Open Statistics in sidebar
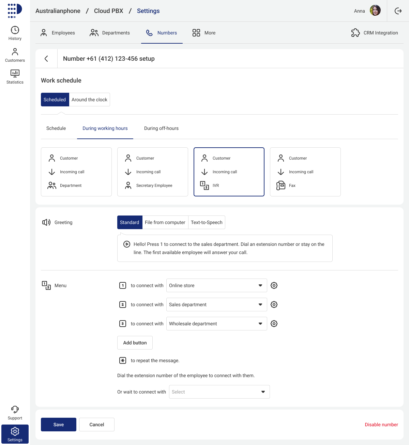The width and height of the screenshot is (409, 445). (15, 77)
